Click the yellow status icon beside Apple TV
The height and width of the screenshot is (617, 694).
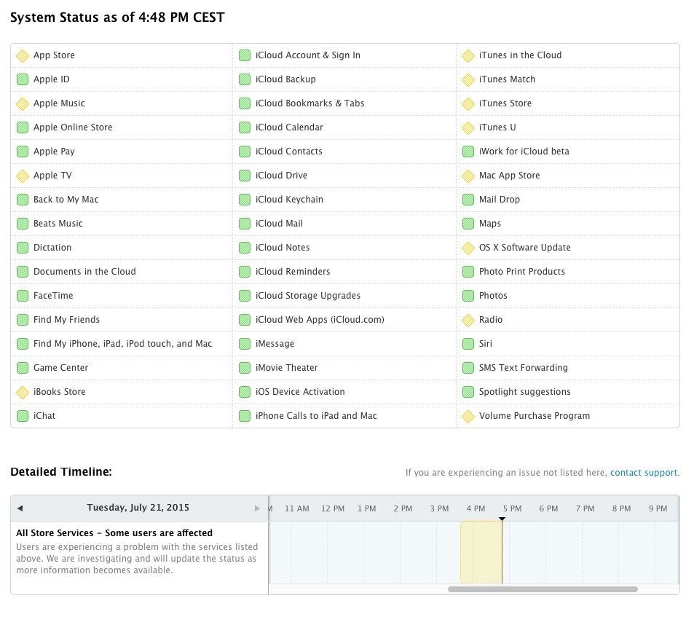click(x=22, y=176)
